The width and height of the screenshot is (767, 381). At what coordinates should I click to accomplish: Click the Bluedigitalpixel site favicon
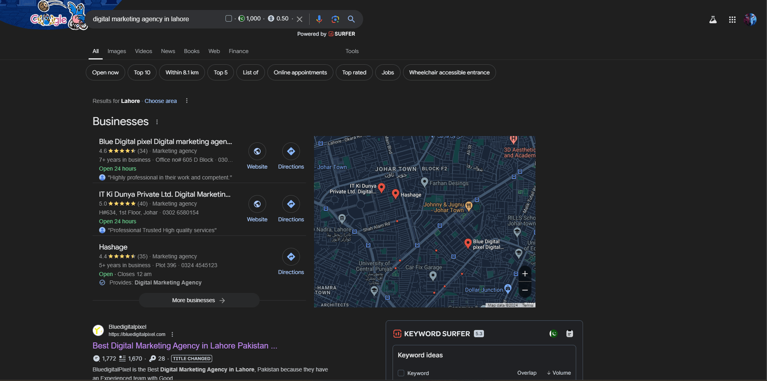click(98, 330)
